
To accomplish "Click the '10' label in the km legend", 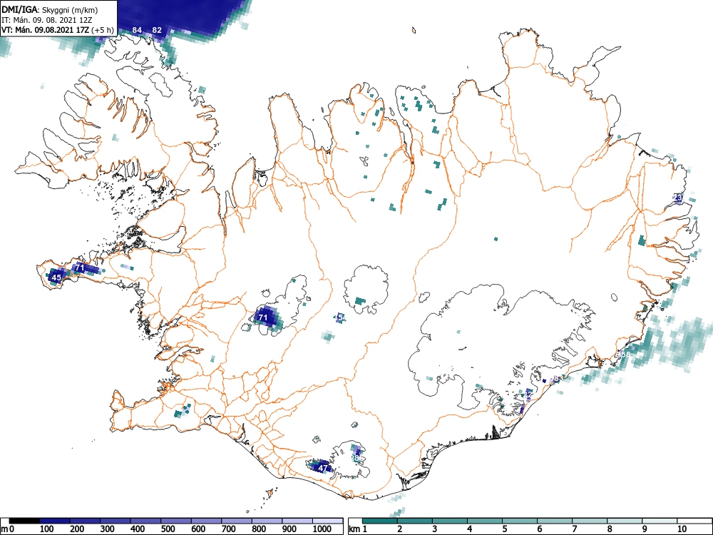I will coord(681,529).
